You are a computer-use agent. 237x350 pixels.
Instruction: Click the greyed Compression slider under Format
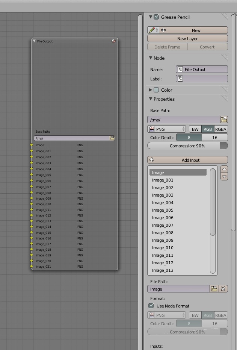coord(187,332)
